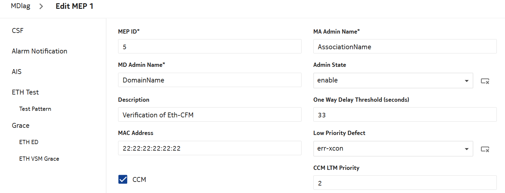Go to the CSF section
The image size is (505, 193).
pyautogui.click(x=18, y=31)
